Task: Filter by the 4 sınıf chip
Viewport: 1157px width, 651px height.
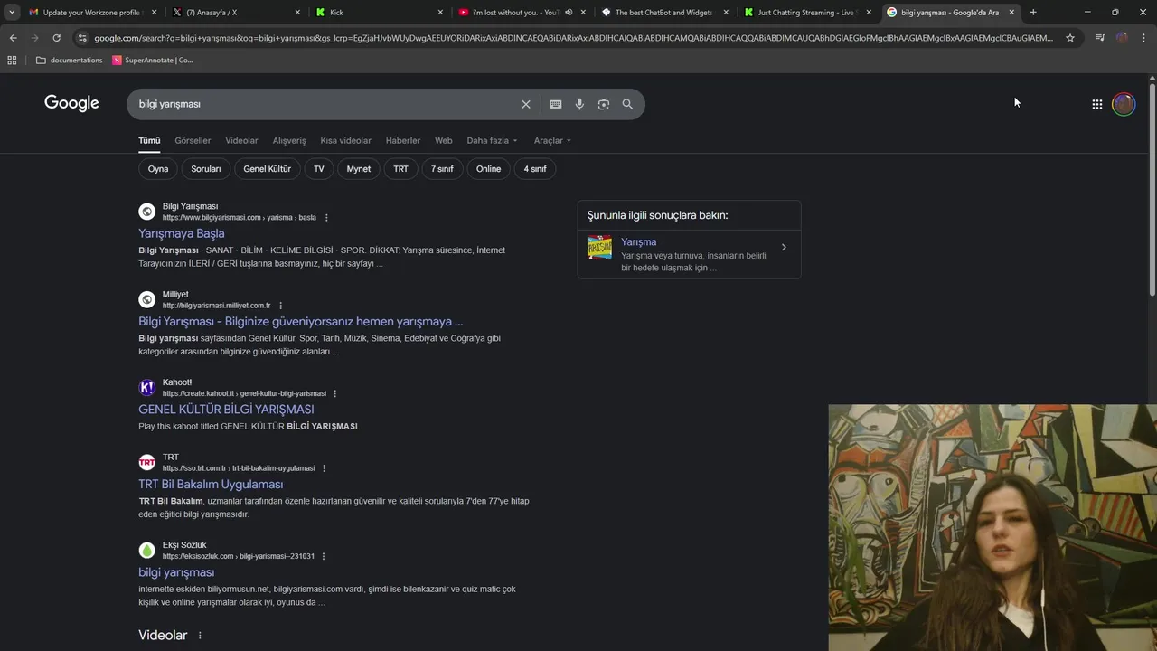Action: pos(535,169)
